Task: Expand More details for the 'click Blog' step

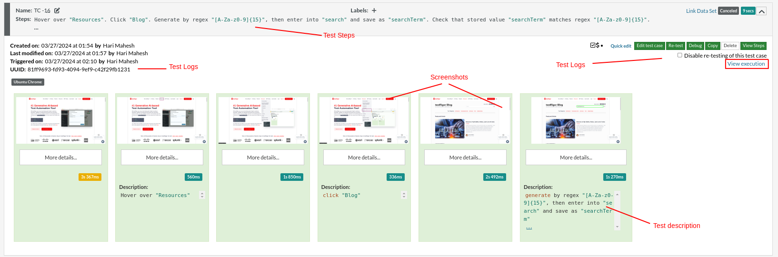Action: click(x=364, y=158)
